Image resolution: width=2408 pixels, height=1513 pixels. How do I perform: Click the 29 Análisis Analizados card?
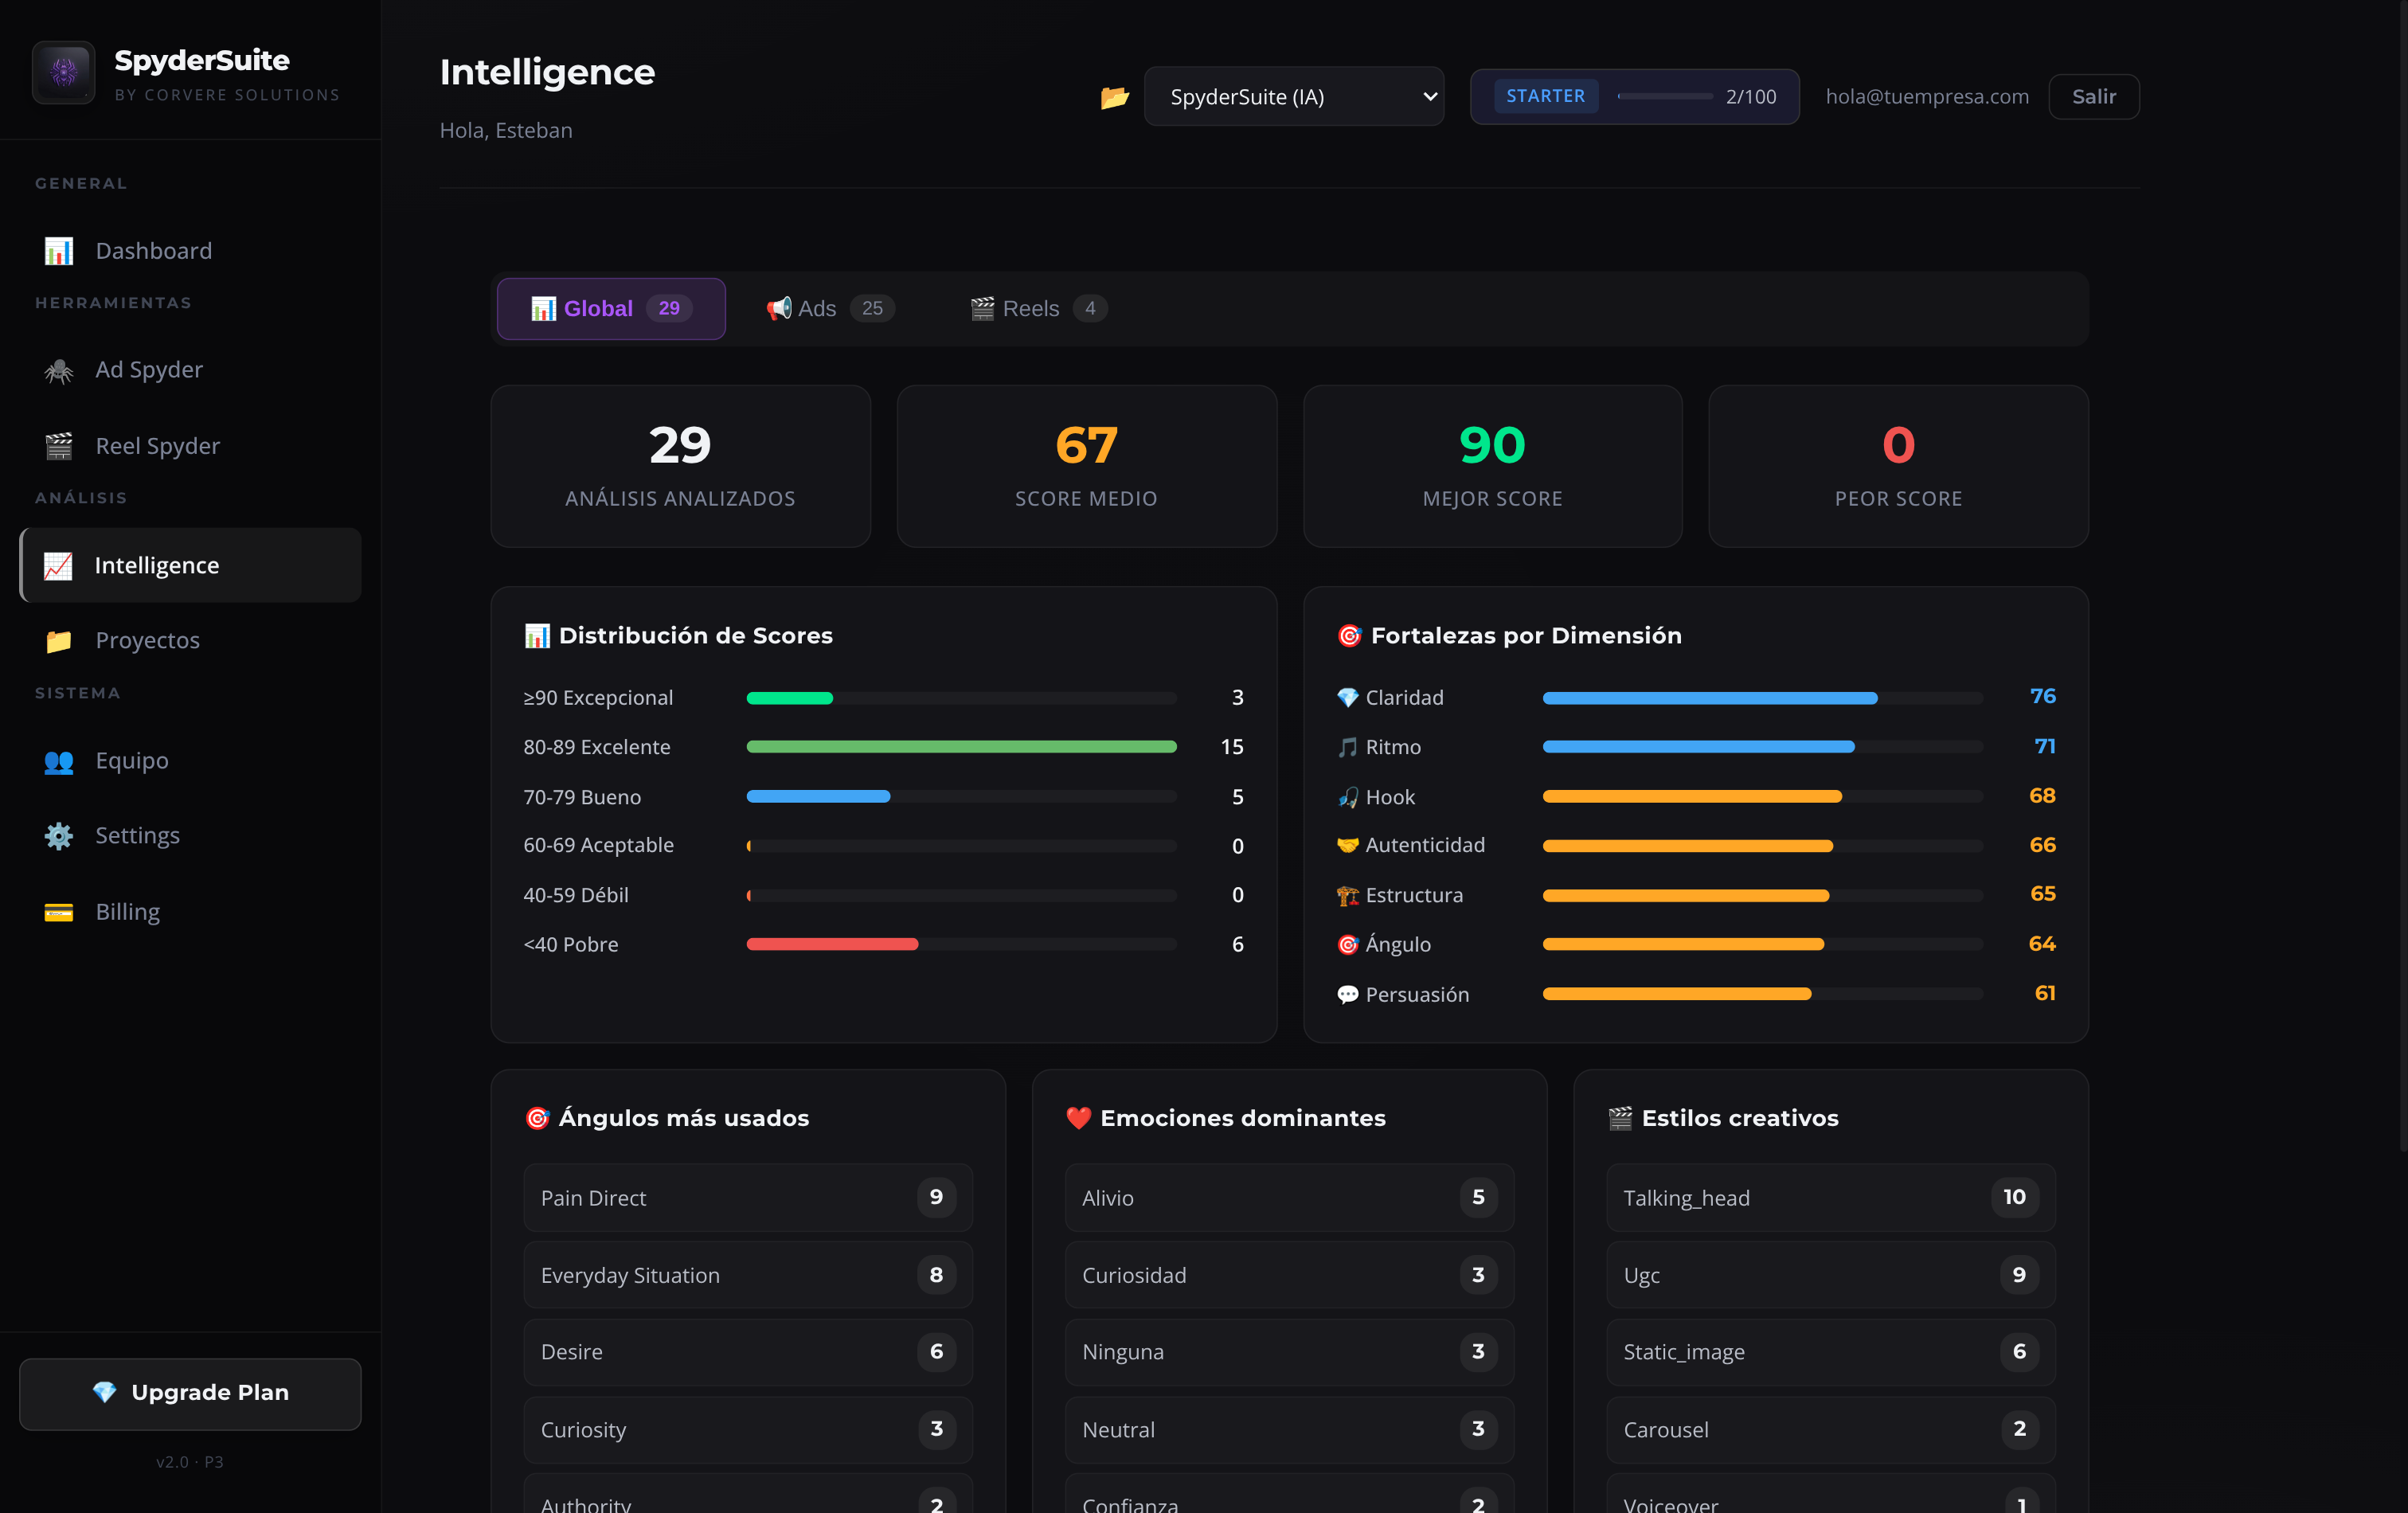tap(681, 467)
